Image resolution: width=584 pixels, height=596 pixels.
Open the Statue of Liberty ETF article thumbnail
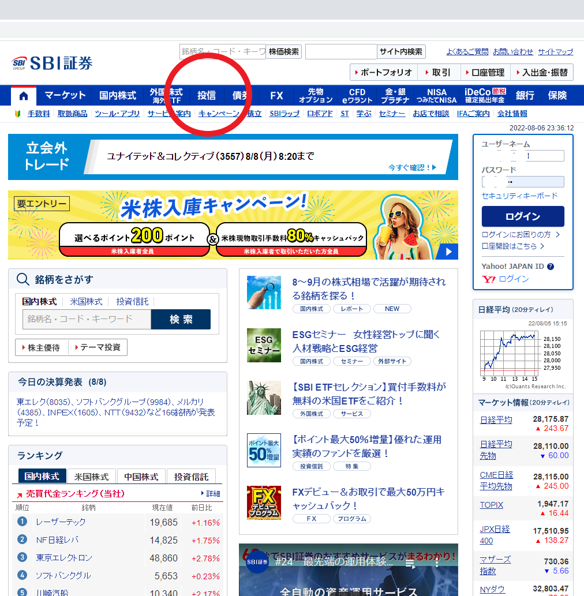click(x=264, y=398)
